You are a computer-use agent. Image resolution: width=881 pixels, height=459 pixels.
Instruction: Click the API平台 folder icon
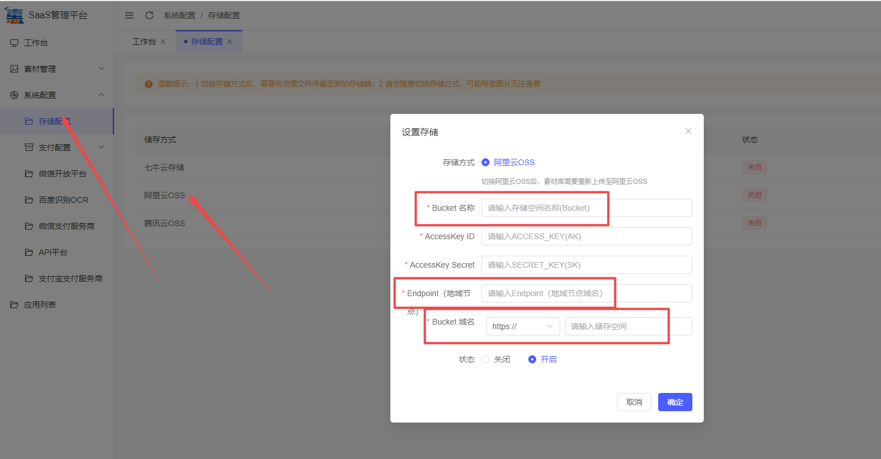[29, 252]
